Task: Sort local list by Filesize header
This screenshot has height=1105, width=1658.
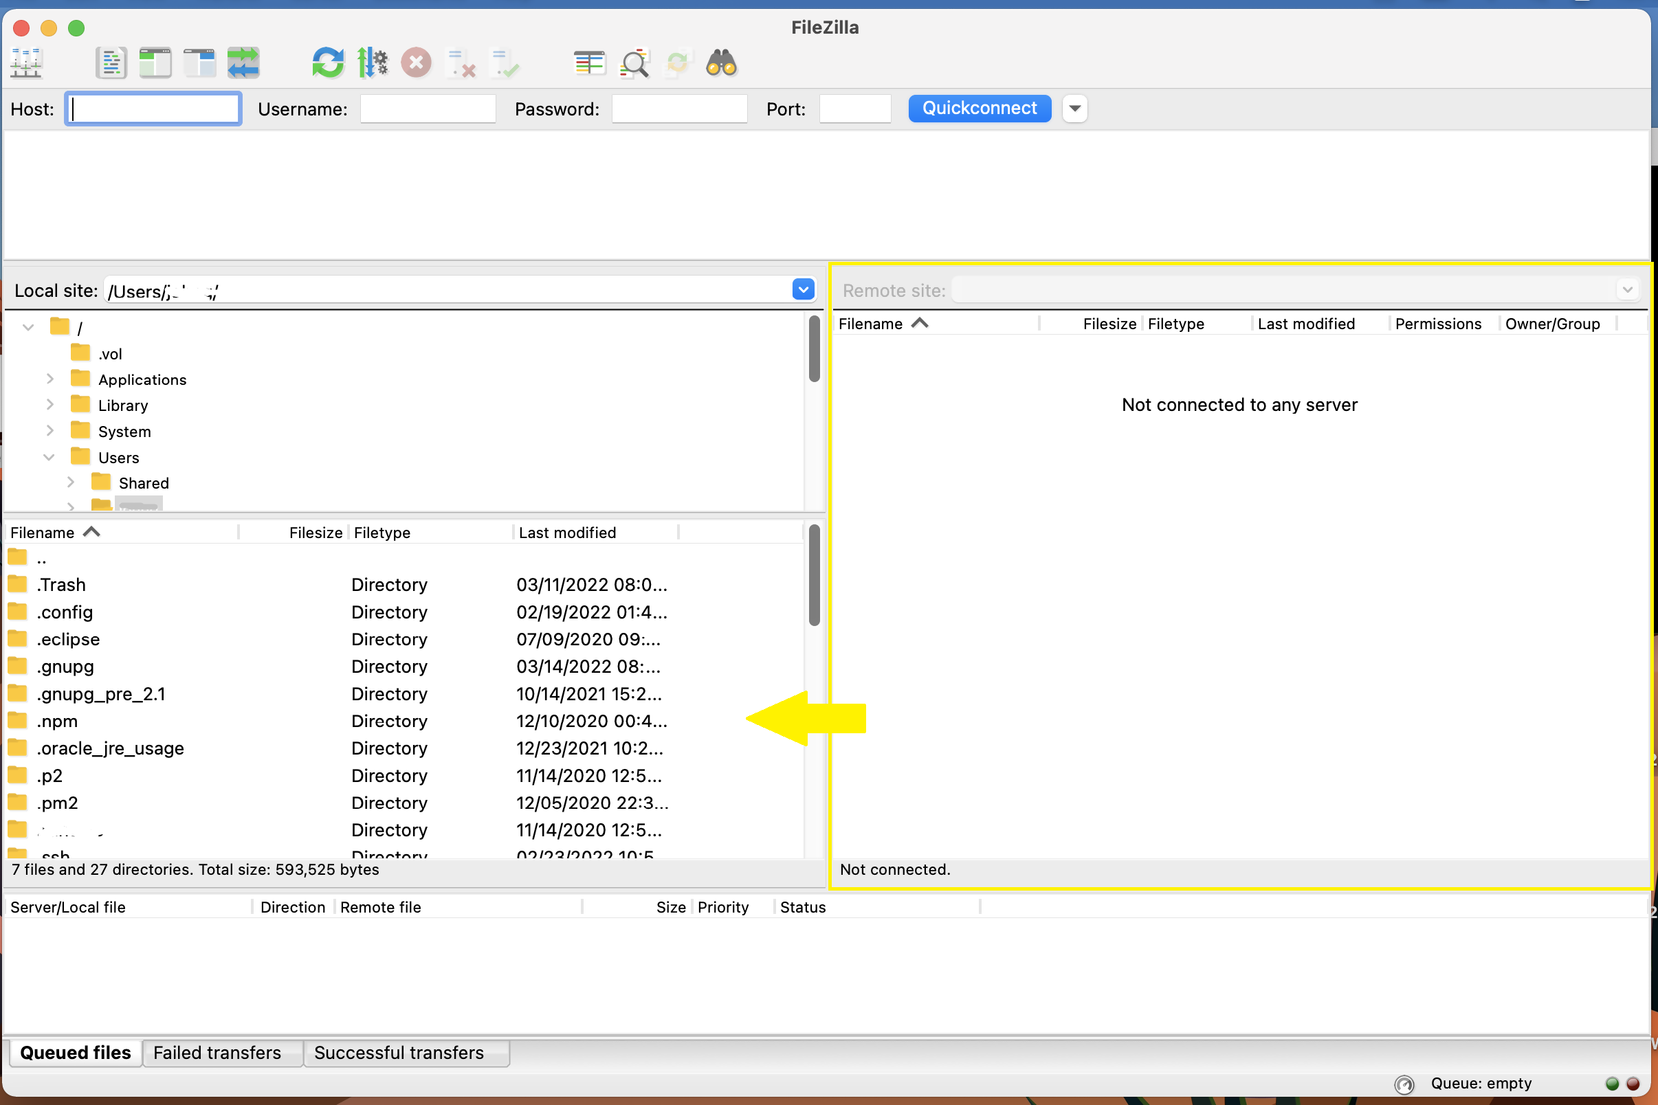Action: [x=294, y=533]
